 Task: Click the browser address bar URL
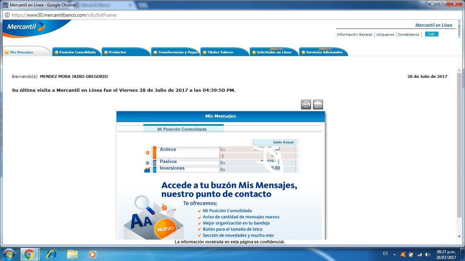64,15
